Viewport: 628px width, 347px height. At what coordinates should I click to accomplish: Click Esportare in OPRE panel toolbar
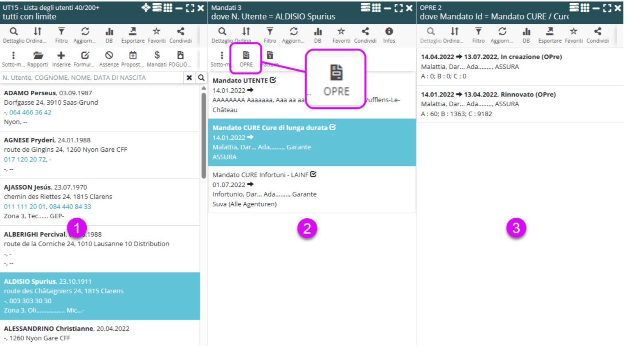[x=550, y=34]
